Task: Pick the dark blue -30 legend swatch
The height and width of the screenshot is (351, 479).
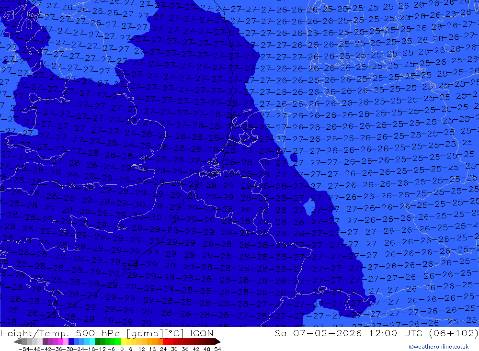Action: click(x=71, y=342)
